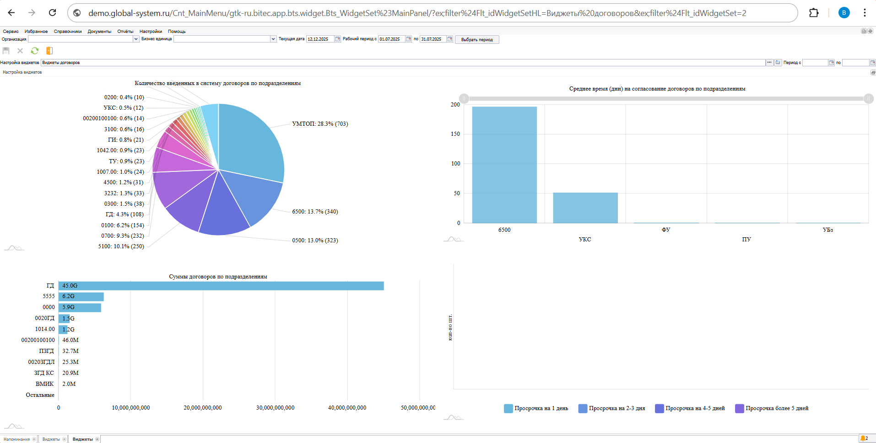Click the ellipsis button for widget set
This screenshot has height=443, width=876.
pyautogui.click(x=769, y=63)
